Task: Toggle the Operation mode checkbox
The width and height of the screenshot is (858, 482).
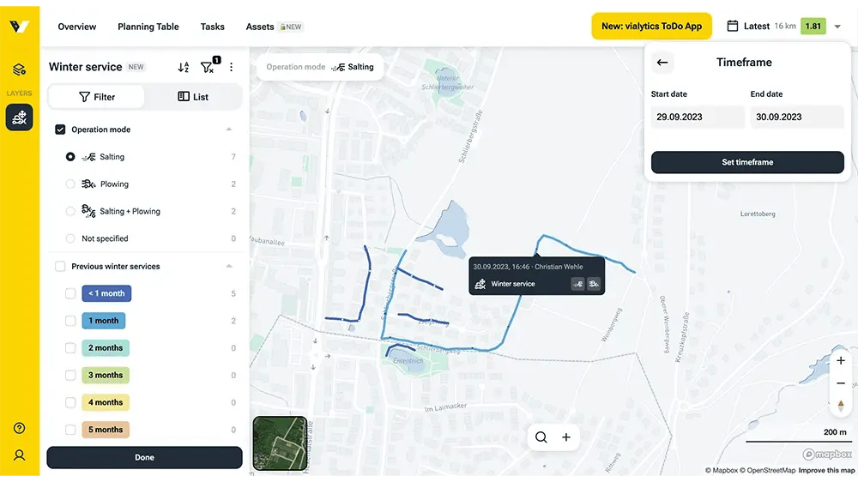Action: point(60,130)
